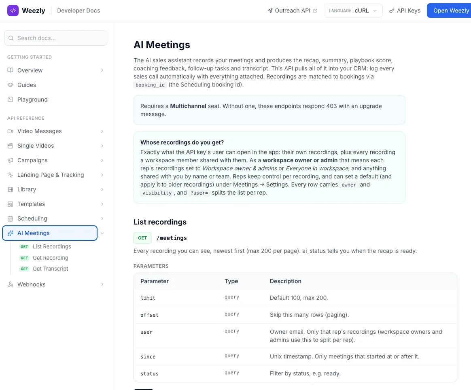Screen dimensions: 471x390
Task: Go to Get Recording sub-item
Action: (x=51, y=258)
